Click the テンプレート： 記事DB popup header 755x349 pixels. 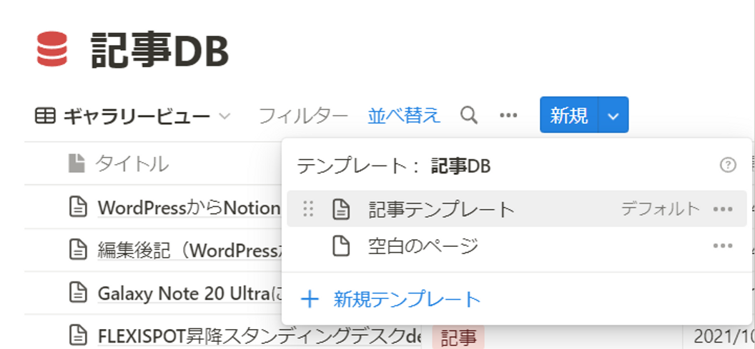tap(393, 166)
